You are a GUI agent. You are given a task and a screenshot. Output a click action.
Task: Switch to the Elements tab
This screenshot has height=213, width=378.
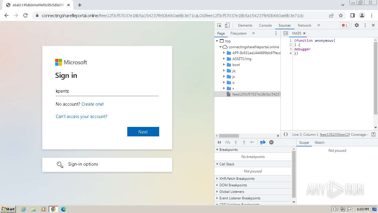tap(245, 25)
